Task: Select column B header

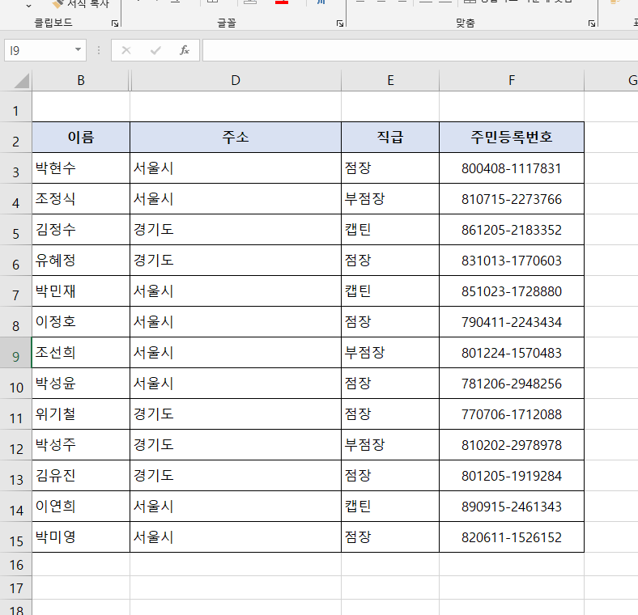Action: [x=81, y=80]
